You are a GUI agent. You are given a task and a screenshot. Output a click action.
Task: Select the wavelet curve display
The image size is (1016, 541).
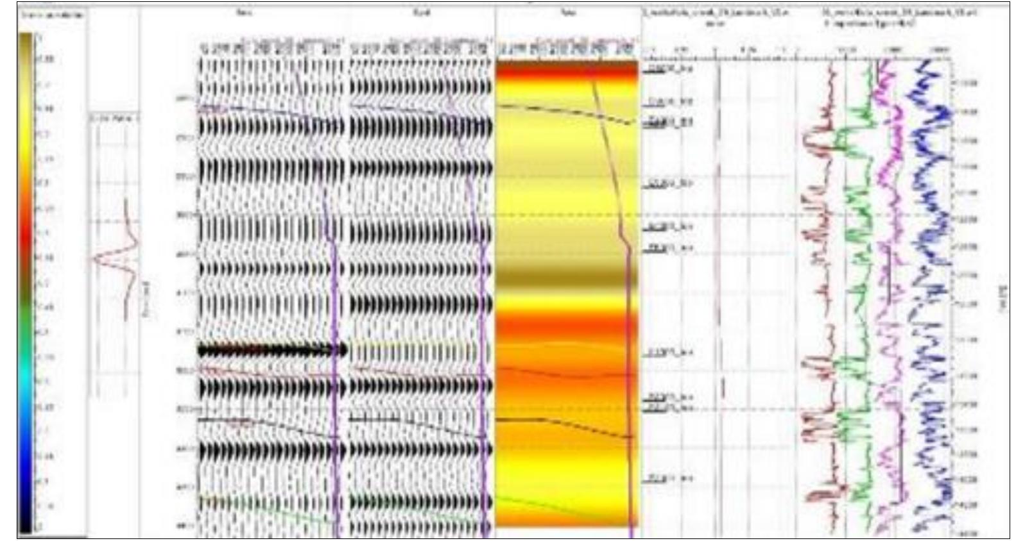coord(116,260)
